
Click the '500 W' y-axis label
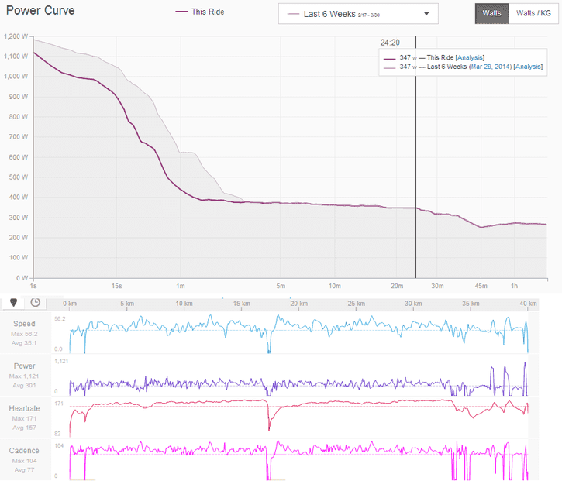point(19,177)
